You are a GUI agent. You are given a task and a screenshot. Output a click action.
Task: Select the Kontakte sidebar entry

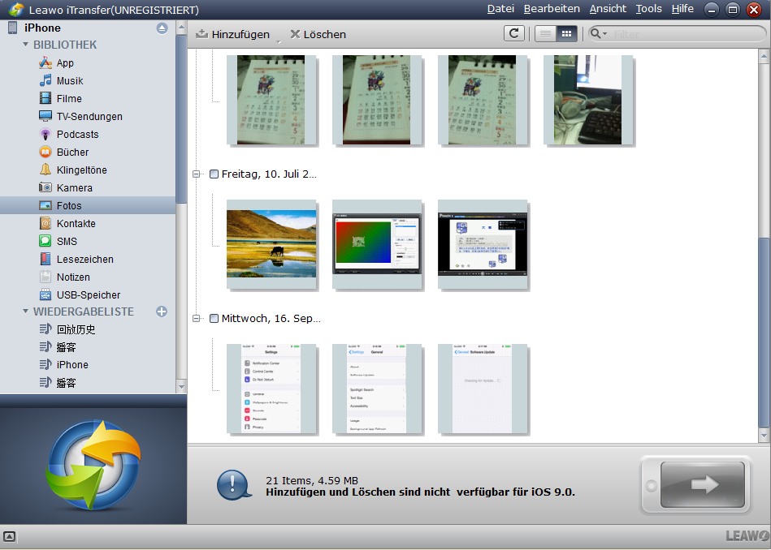(x=76, y=224)
